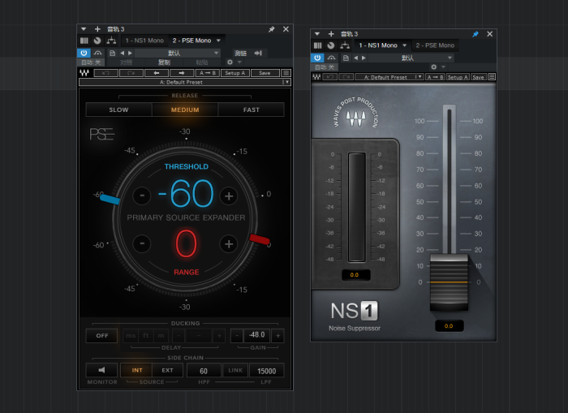The width and height of the screenshot is (568, 413).
Task: Redo in NS1 WaveSystem toolbar
Action: pos(346,77)
